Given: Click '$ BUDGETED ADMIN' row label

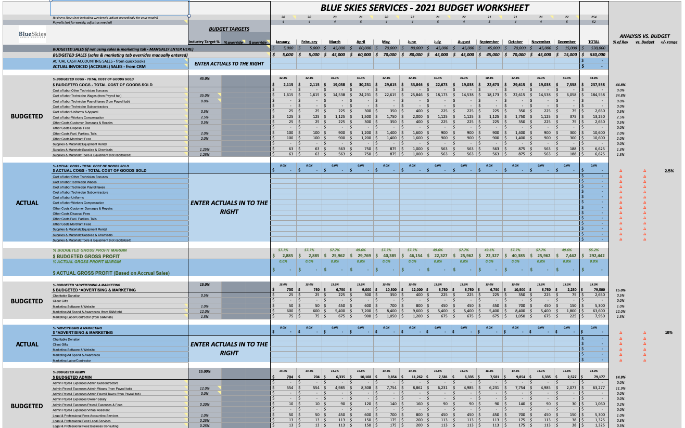Looking at the screenshot, I should coord(72,377).
